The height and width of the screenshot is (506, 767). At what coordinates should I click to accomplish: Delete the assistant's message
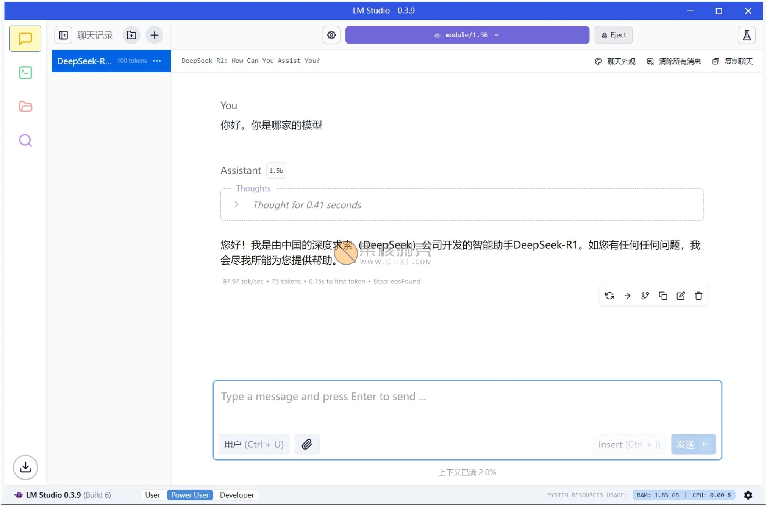(698, 296)
